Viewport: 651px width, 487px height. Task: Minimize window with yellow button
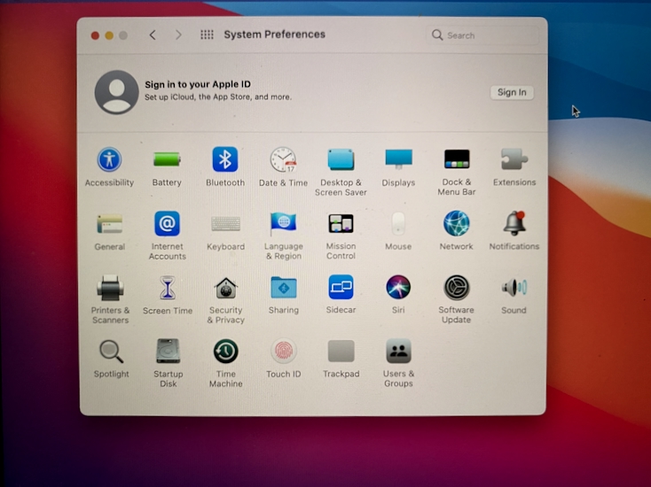109,35
